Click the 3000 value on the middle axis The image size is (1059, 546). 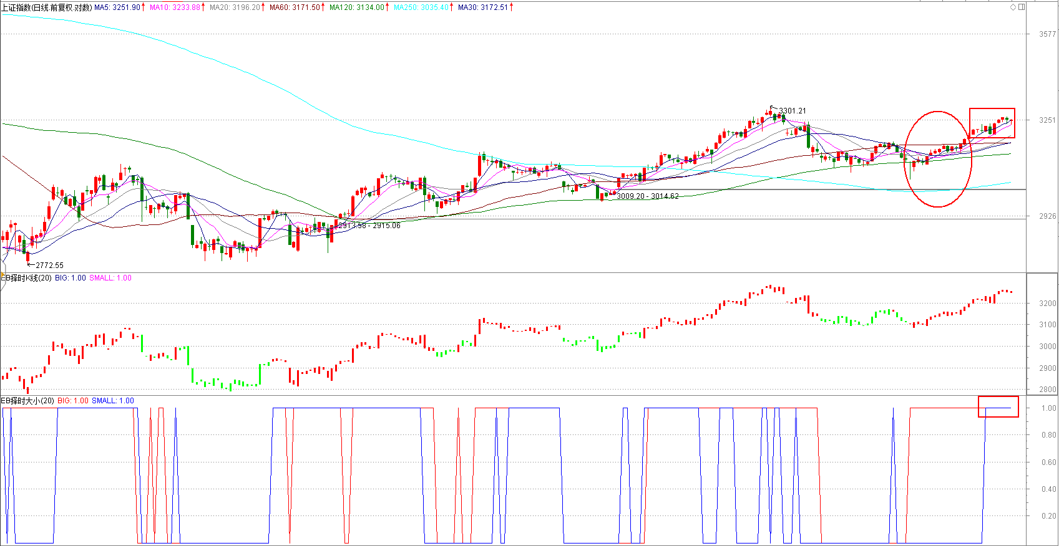pyautogui.click(x=1047, y=347)
